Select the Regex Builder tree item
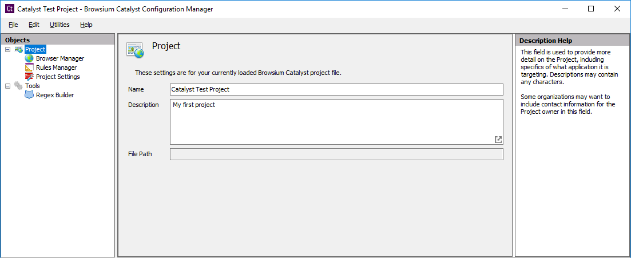631x258 pixels. (55, 95)
